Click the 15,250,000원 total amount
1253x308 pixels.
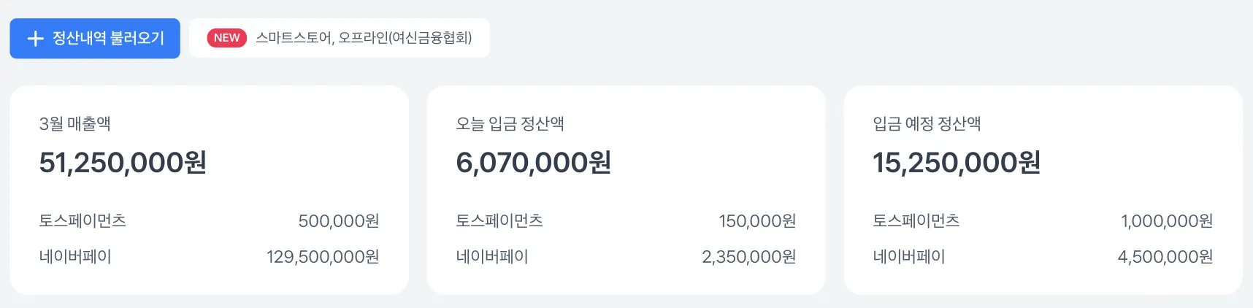point(956,163)
